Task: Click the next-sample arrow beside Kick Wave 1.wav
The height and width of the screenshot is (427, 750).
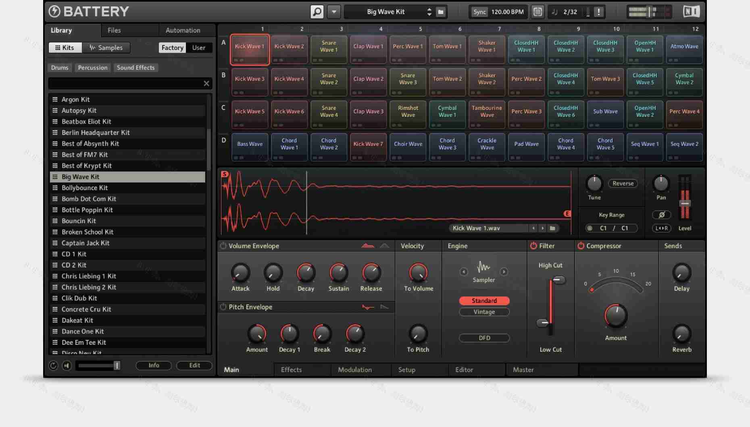Action: coord(543,228)
